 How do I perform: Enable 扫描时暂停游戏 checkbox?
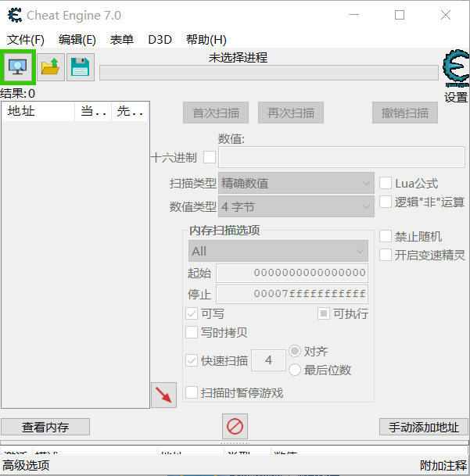192,392
